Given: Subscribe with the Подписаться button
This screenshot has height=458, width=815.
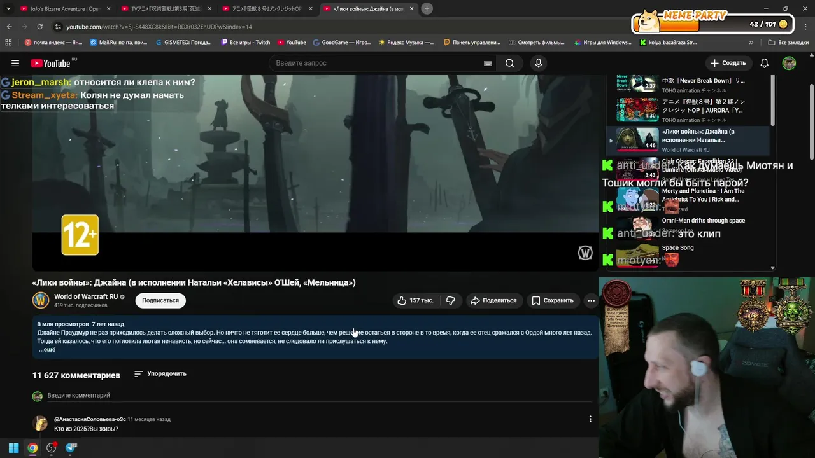Looking at the screenshot, I should (x=160, y=300).
